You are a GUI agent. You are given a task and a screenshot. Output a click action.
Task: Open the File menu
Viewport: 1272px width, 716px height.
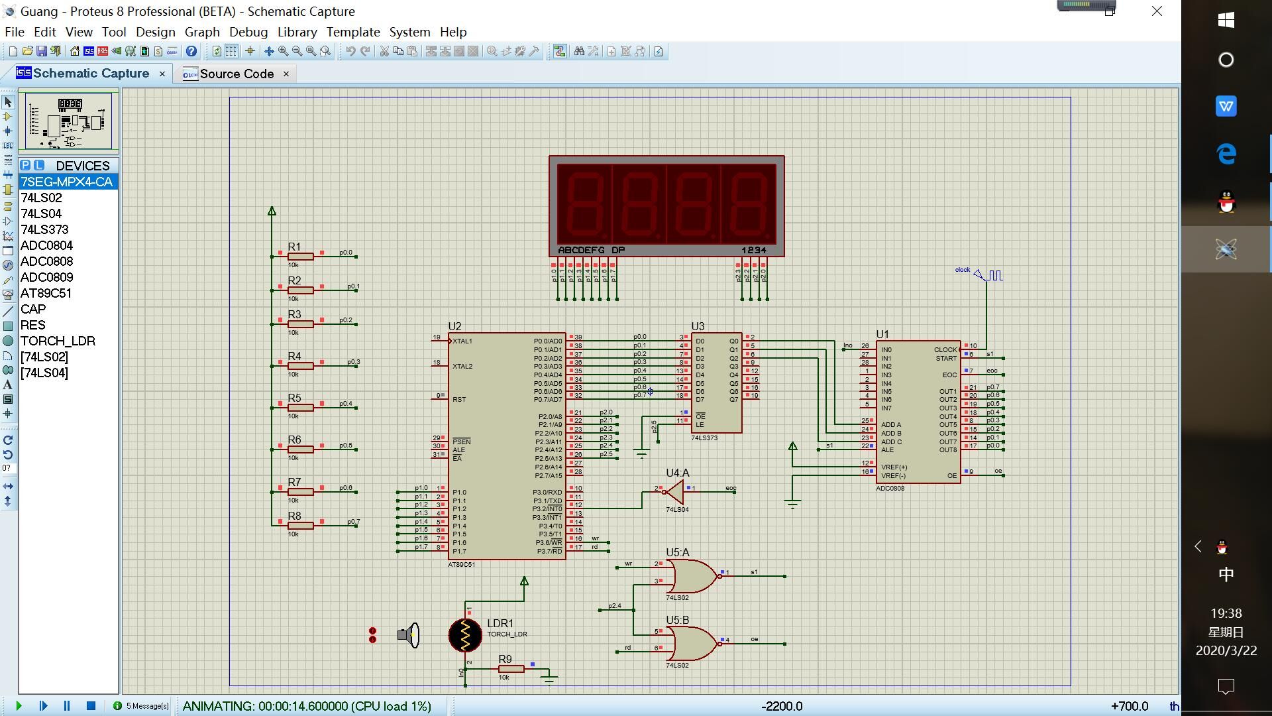coord(14,32)
